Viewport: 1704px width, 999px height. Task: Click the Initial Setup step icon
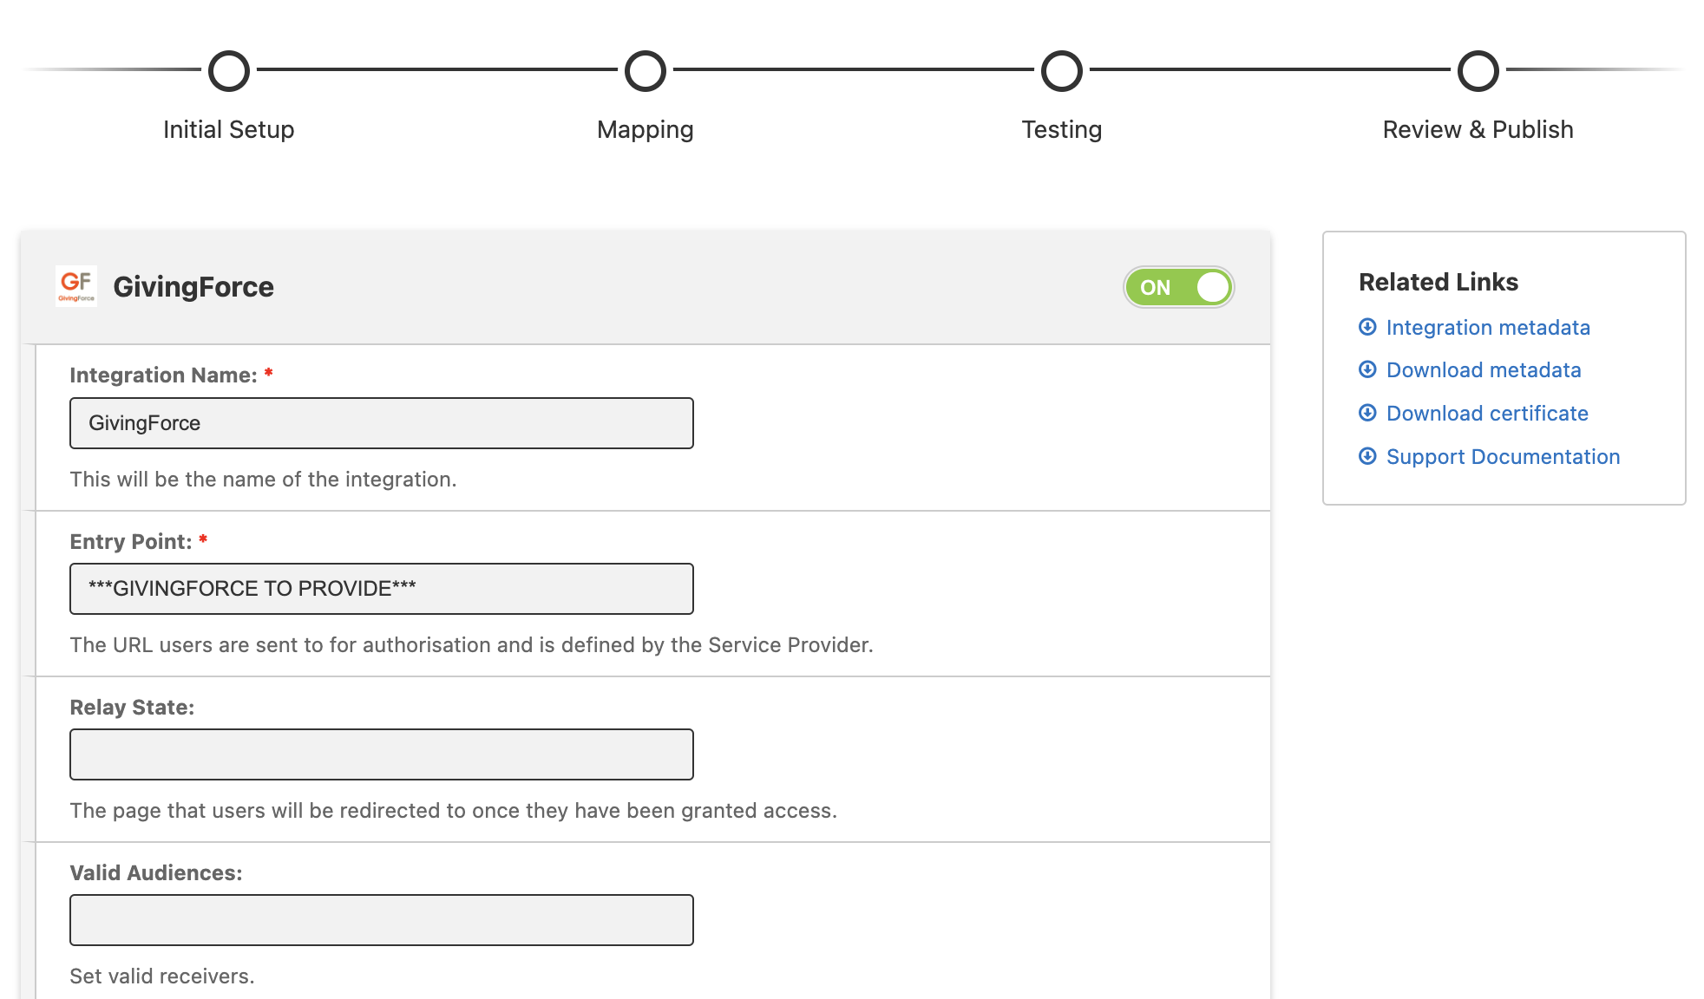tap(227, 71)
